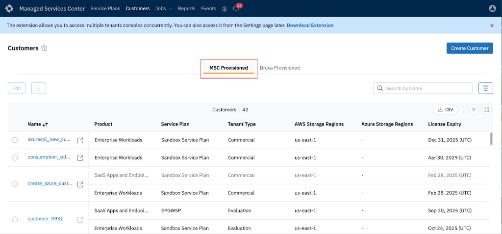Click the License Expiry column header

445,124
